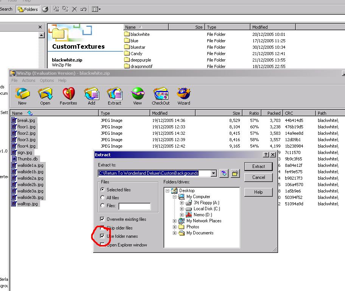Image resolution: width=345 pixels, height=291 pixels.
Task: Click the Files: filter text field
Action: coord(134,206)
